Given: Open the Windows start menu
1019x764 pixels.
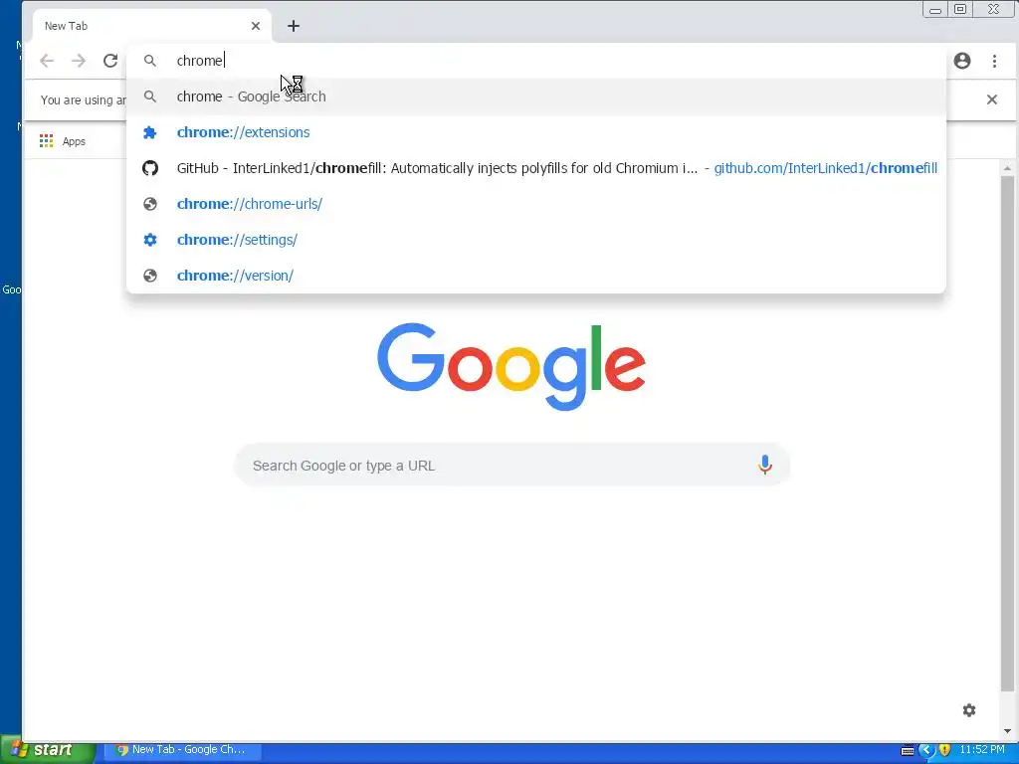Looking at the screenshot, I should point(48,750).
